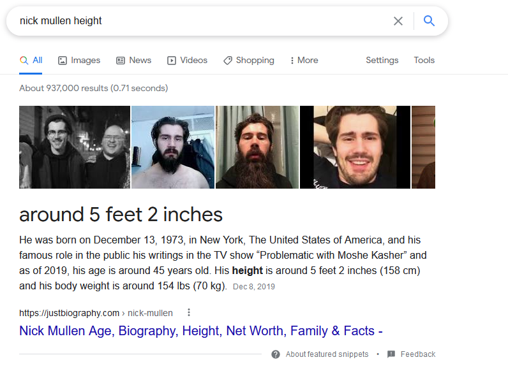Click the Feedback flag icon
This screenshot has height=369, width=508.
391,354
